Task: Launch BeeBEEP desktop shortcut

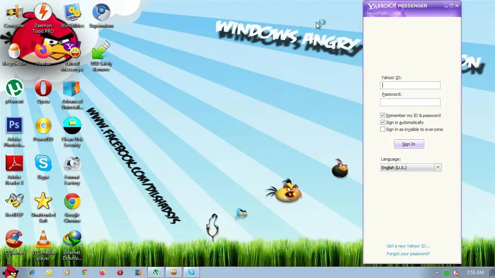Action: [x=14, y=205]
